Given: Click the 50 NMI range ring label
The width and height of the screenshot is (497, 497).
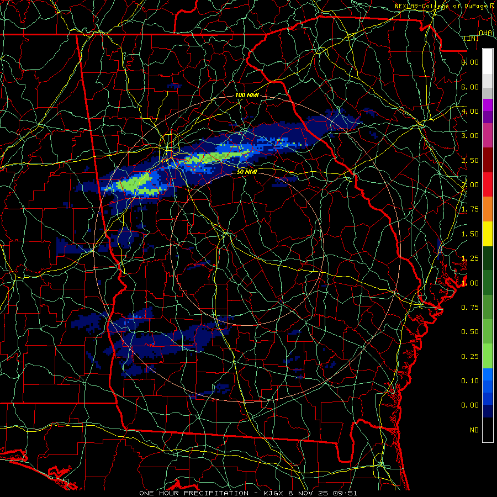Looking at the screenshot, I should [247, 172].
